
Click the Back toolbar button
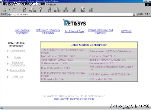tap(4, 10)
